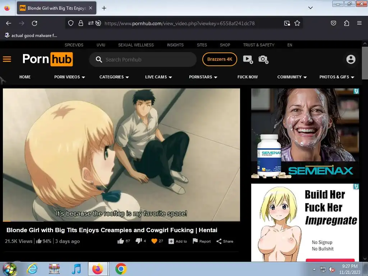Change language with the EN selector
The height and width of the screenshot is (276, 368).
[x=290, y=45]
